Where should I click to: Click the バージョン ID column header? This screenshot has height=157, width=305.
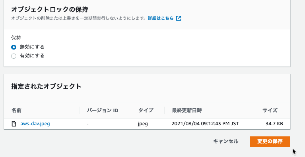(103, 111)
